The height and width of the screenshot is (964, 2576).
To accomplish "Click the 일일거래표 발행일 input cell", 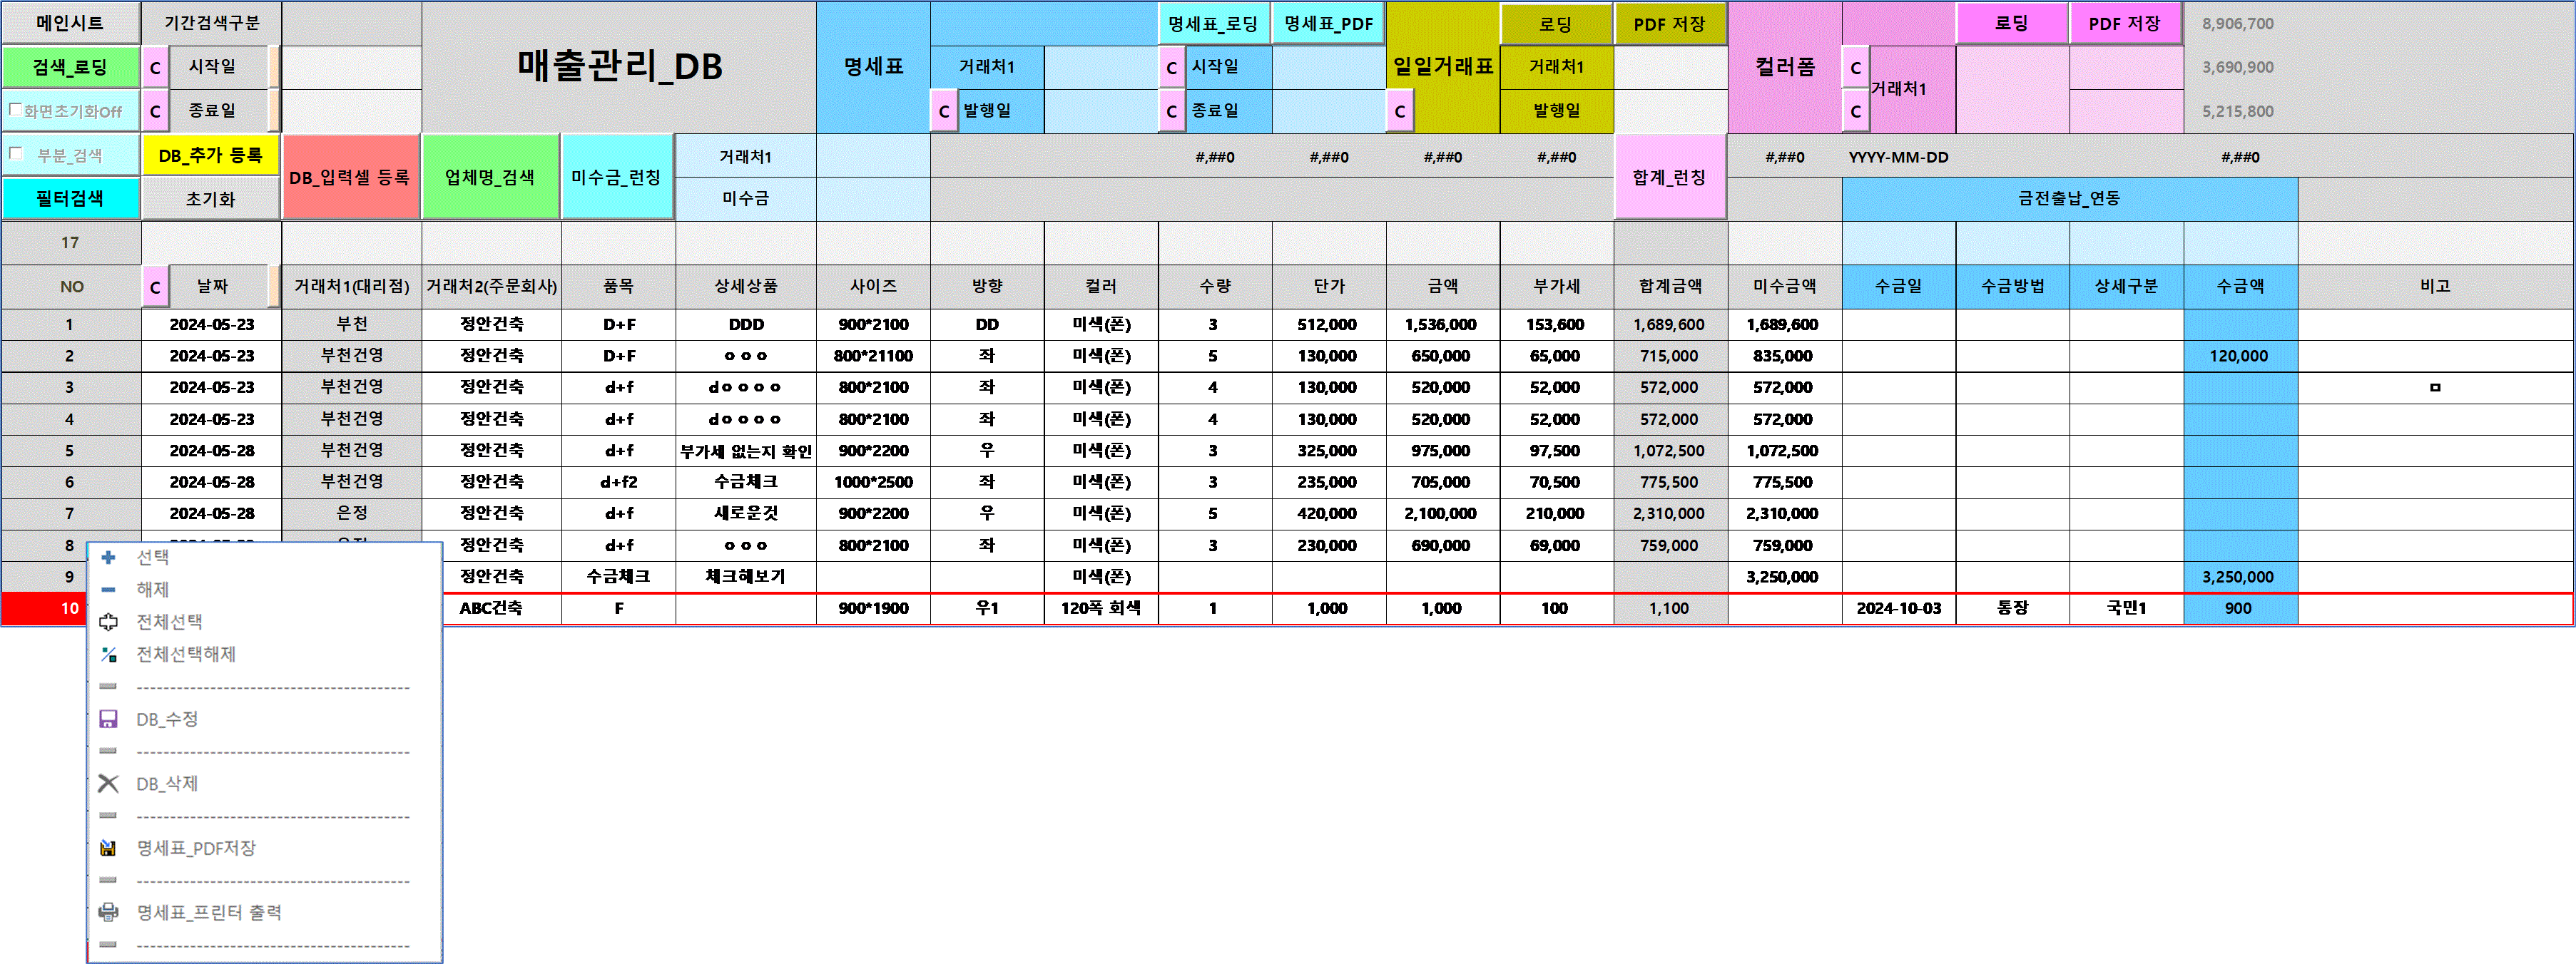I will click(x=1670, y=111).
